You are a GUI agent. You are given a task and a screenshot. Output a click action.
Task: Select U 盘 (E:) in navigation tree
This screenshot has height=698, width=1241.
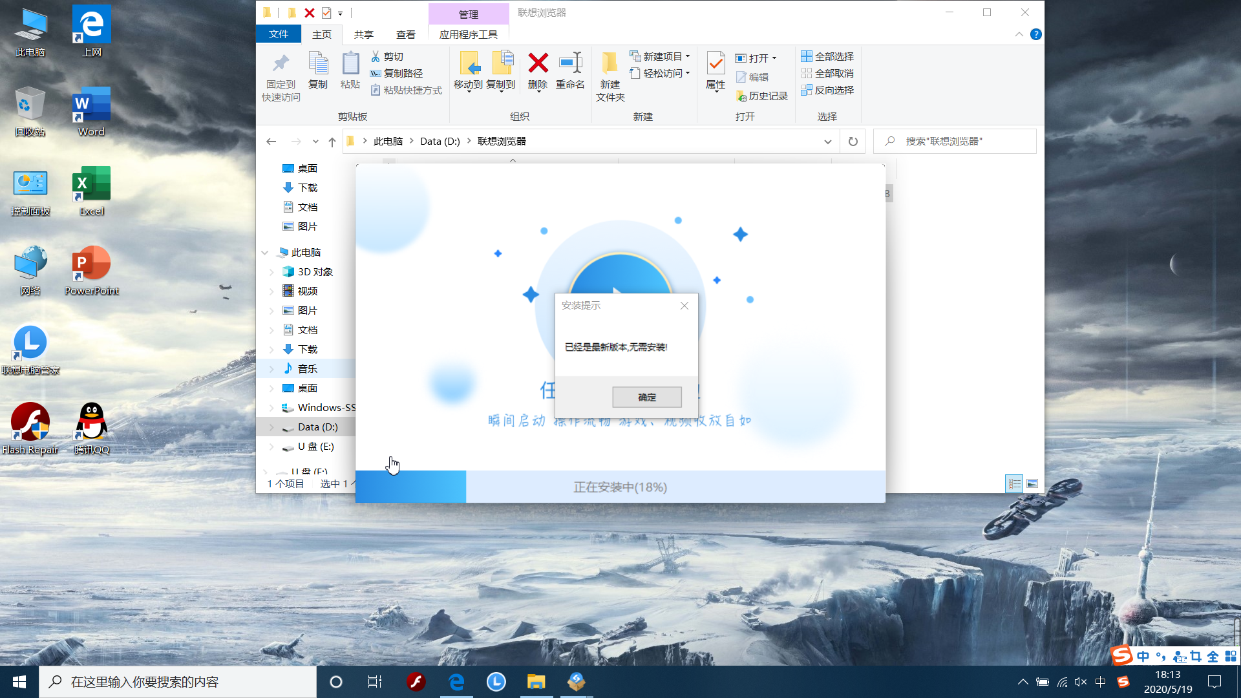[315, 447]
